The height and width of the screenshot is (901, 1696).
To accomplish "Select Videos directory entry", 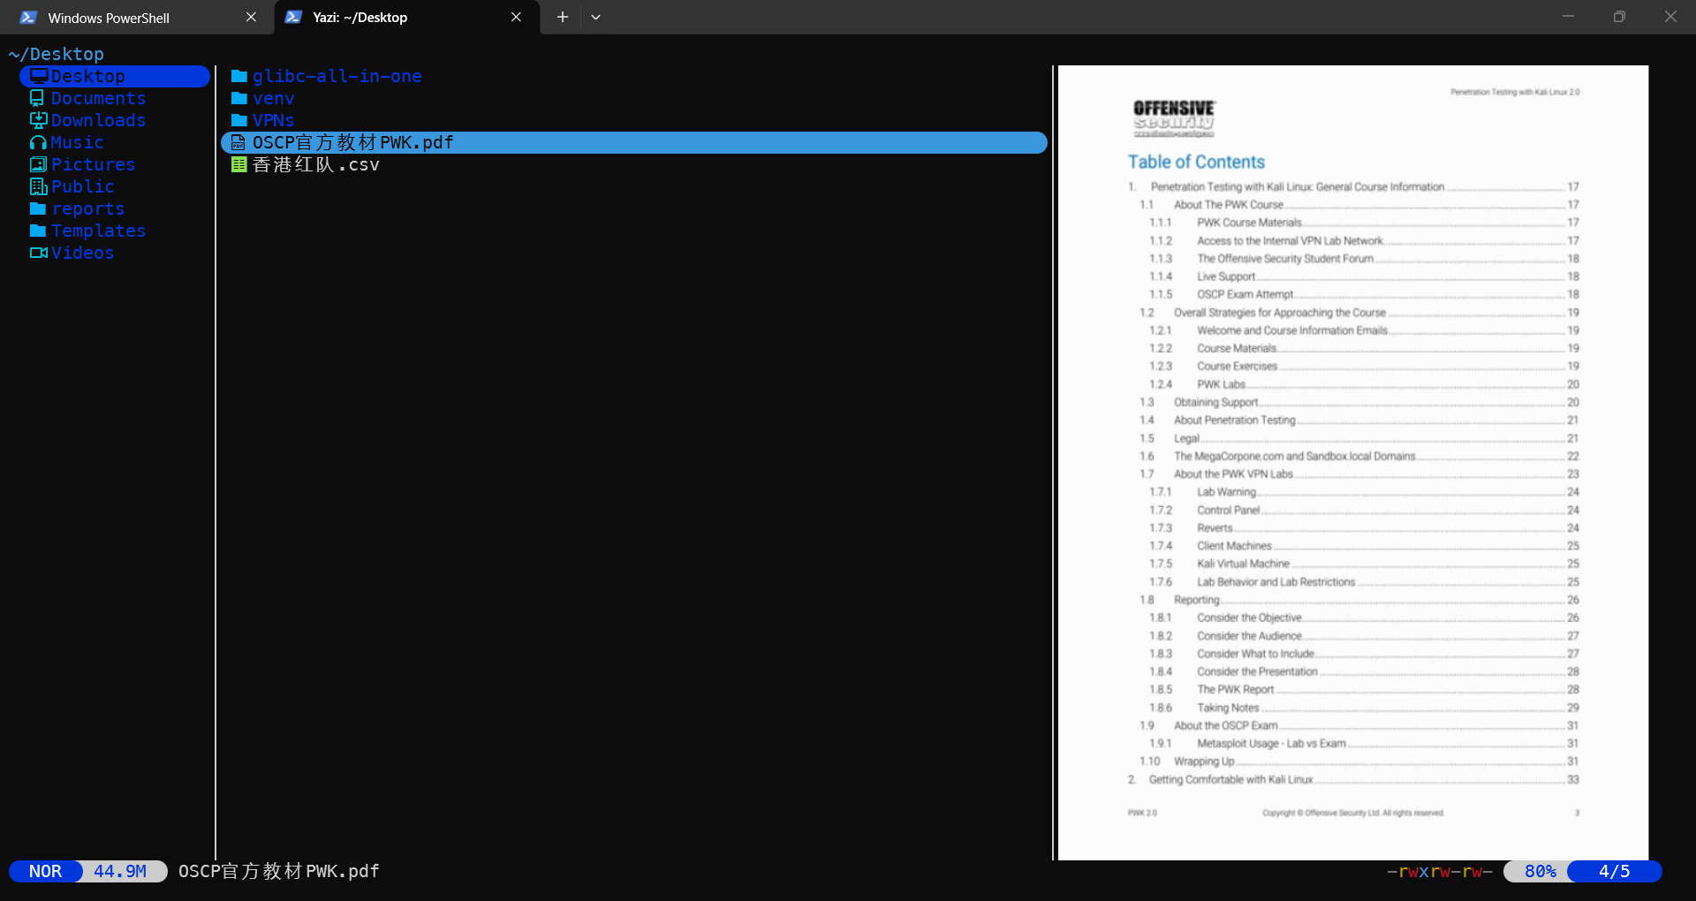I will pyautogui.click(x=82, y=253).
